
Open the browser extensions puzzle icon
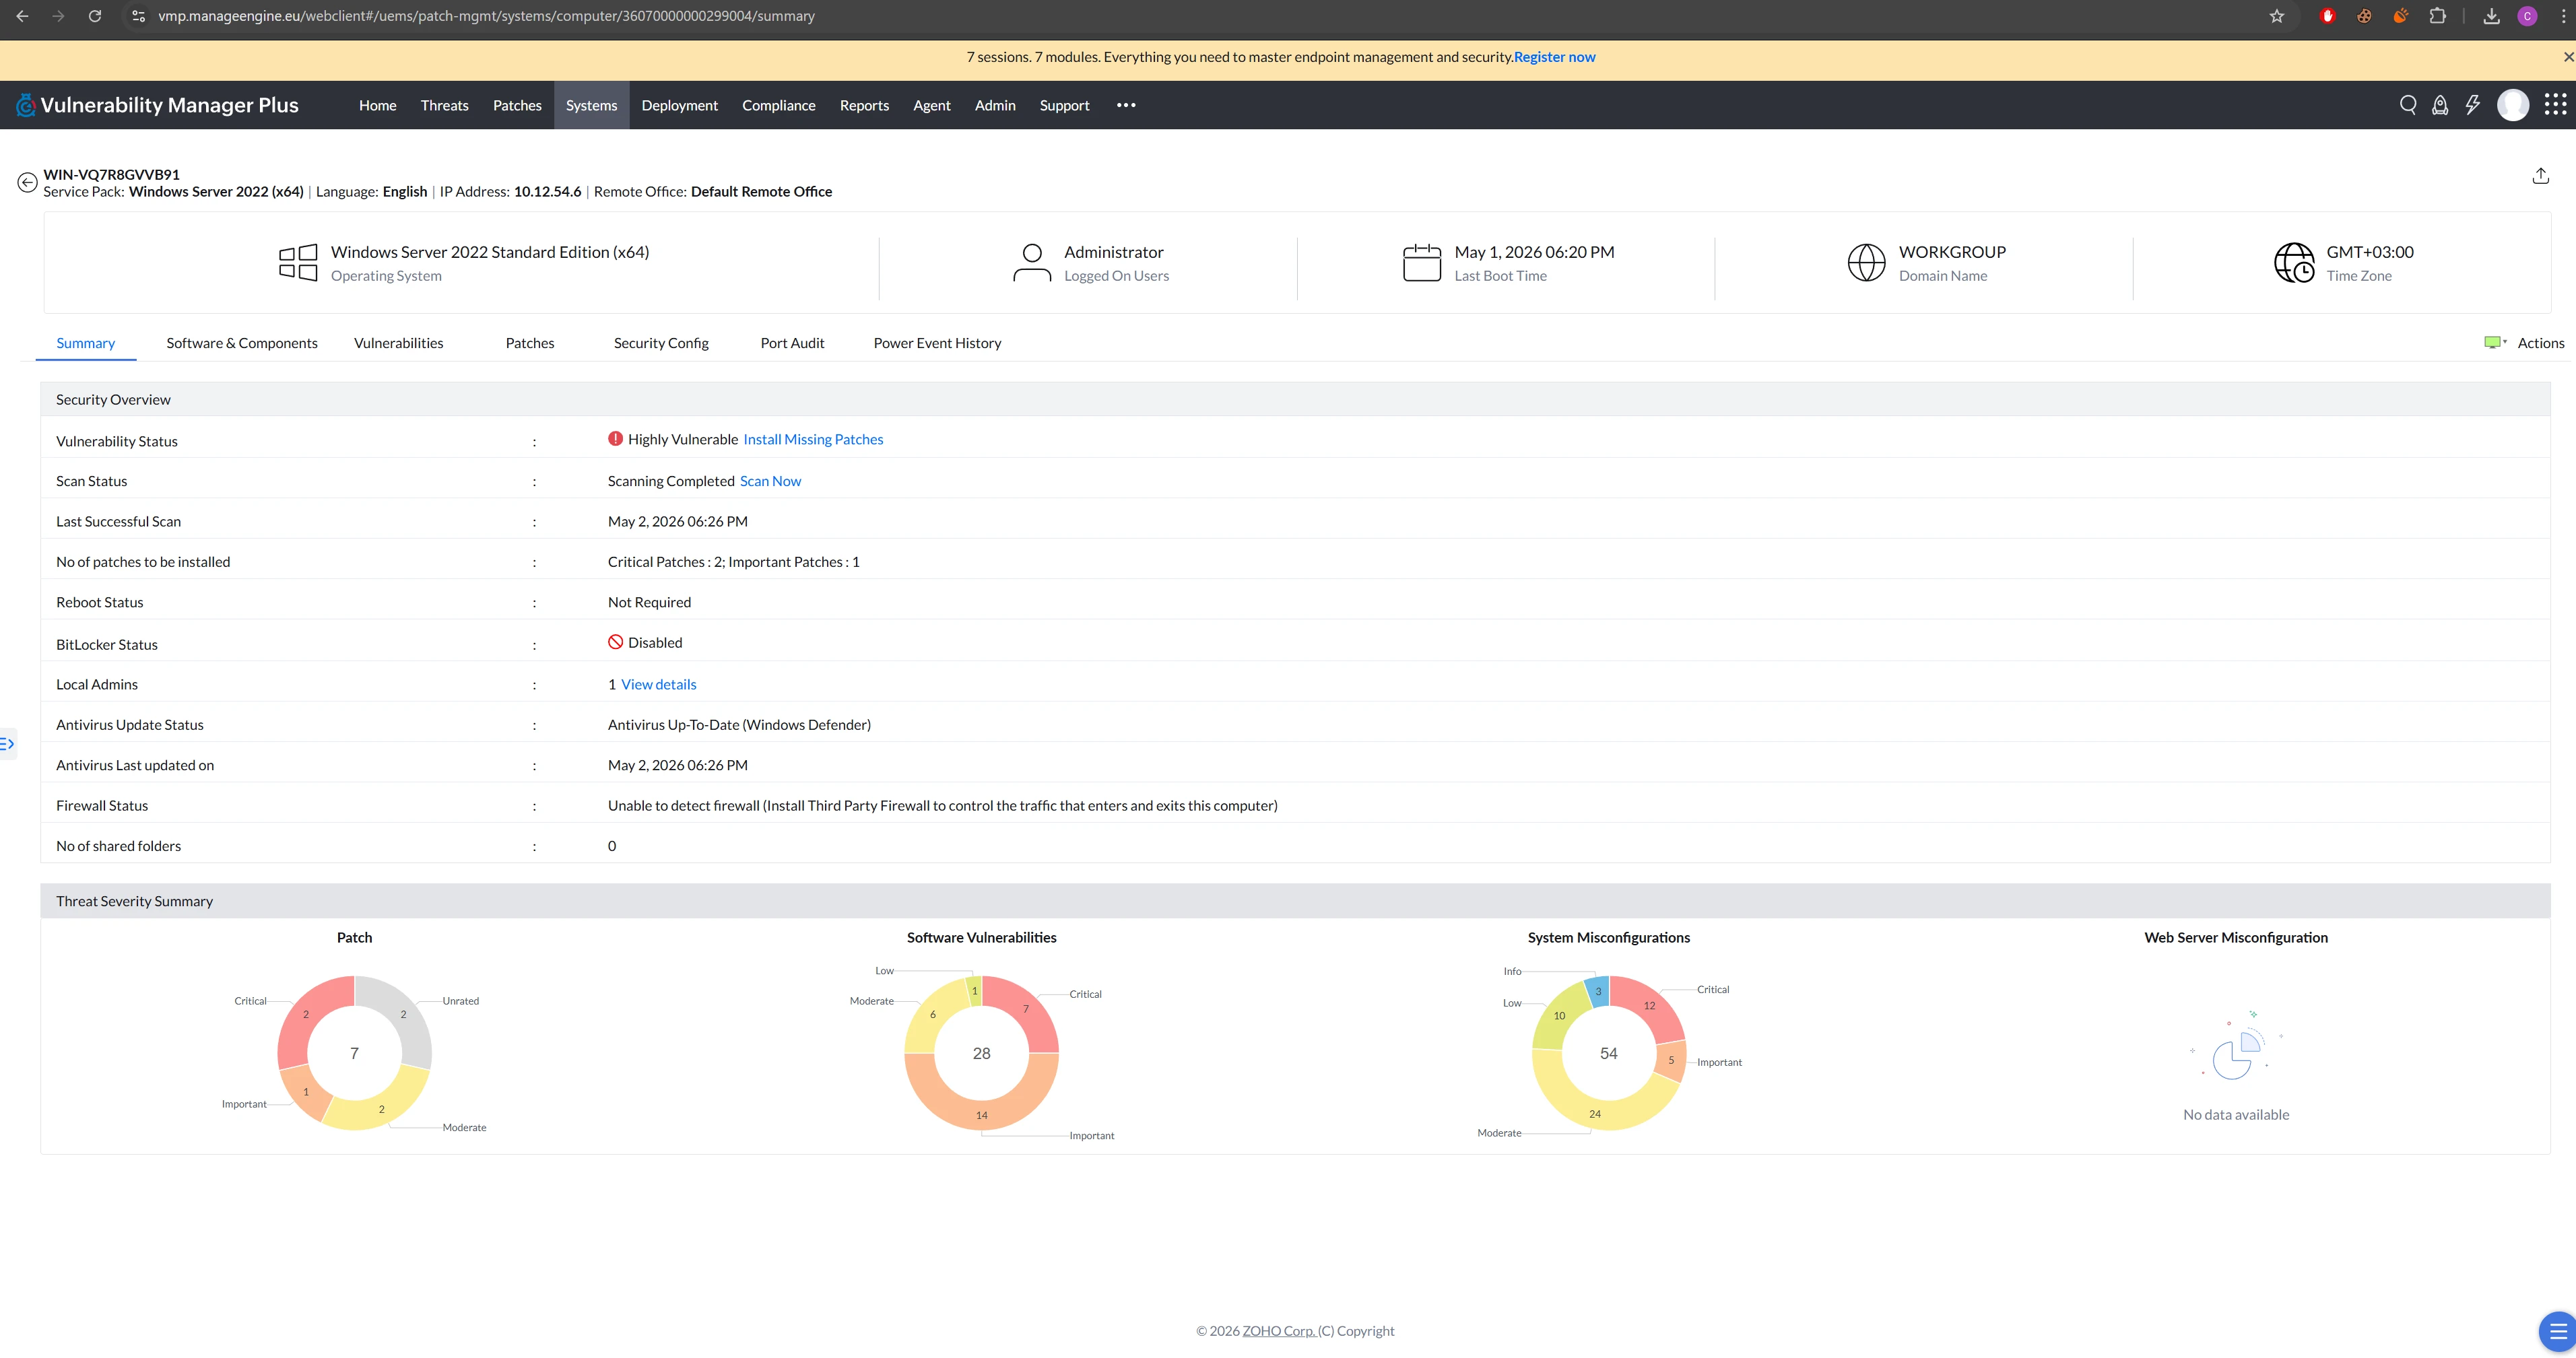point(2437,16)
